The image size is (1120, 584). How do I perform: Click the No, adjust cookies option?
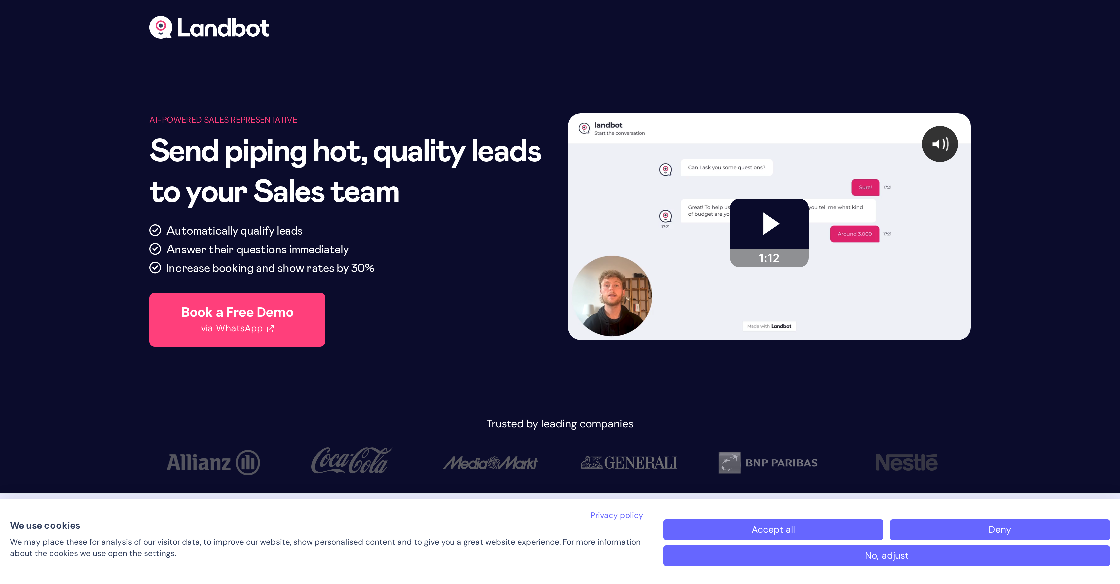[886, 554]
